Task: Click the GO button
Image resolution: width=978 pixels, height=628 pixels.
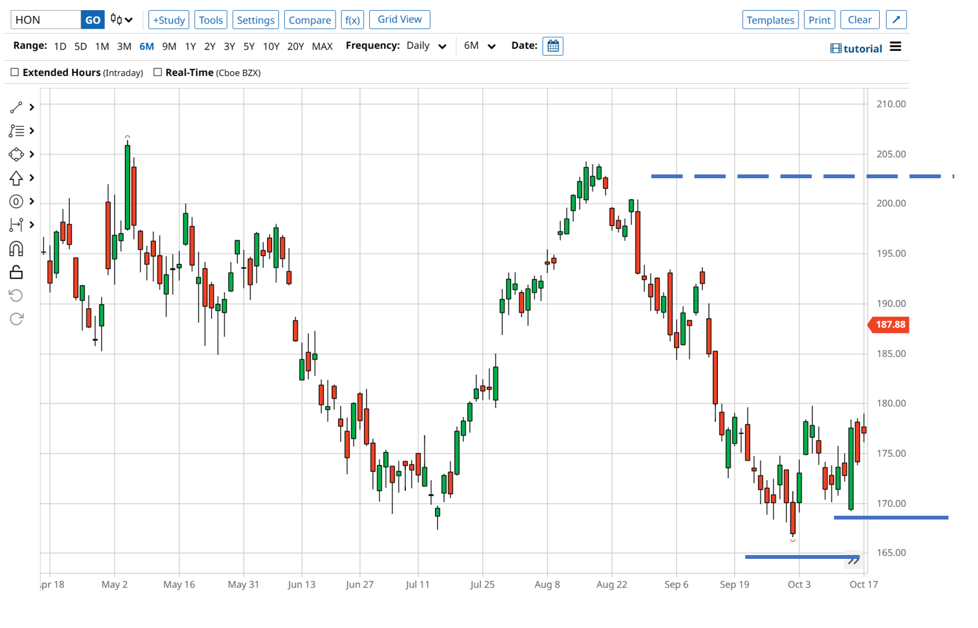Action: 93,20
